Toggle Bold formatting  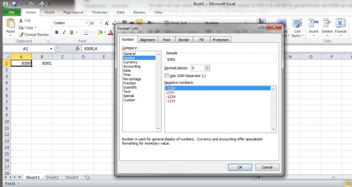pos(57,32)
